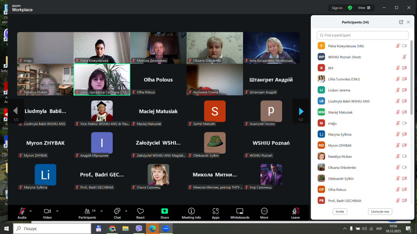Click the React heart icon
The image size is (417, 234).
click(x=140, y=211)
